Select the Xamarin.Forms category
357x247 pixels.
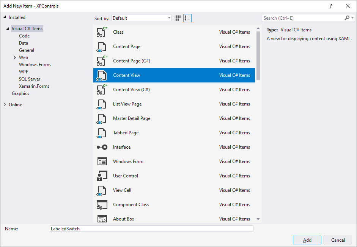[x=34, y=86]
